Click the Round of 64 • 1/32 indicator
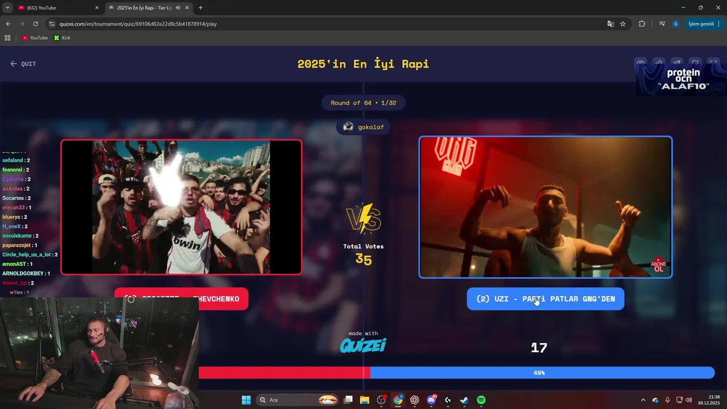The width and height of the screenshot is (727, 409). (363, 103)
